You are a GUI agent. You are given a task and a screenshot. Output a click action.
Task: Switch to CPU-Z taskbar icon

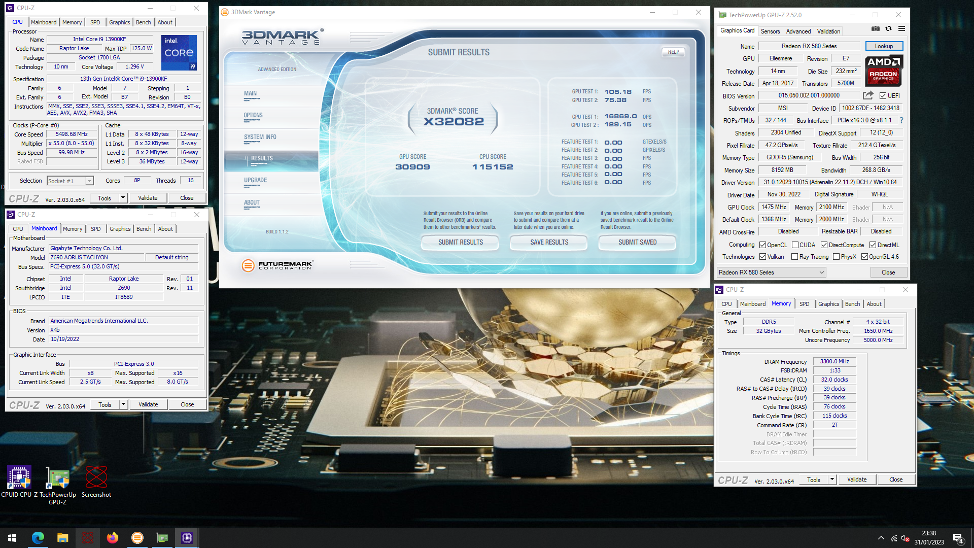(x=187, y=538)
